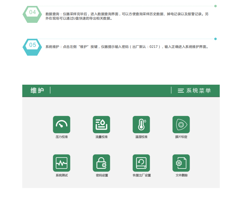
Task: Open the 密码设置 padlock icon
Action: 101,163
